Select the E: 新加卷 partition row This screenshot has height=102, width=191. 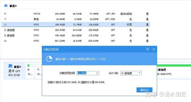point(76,35)
